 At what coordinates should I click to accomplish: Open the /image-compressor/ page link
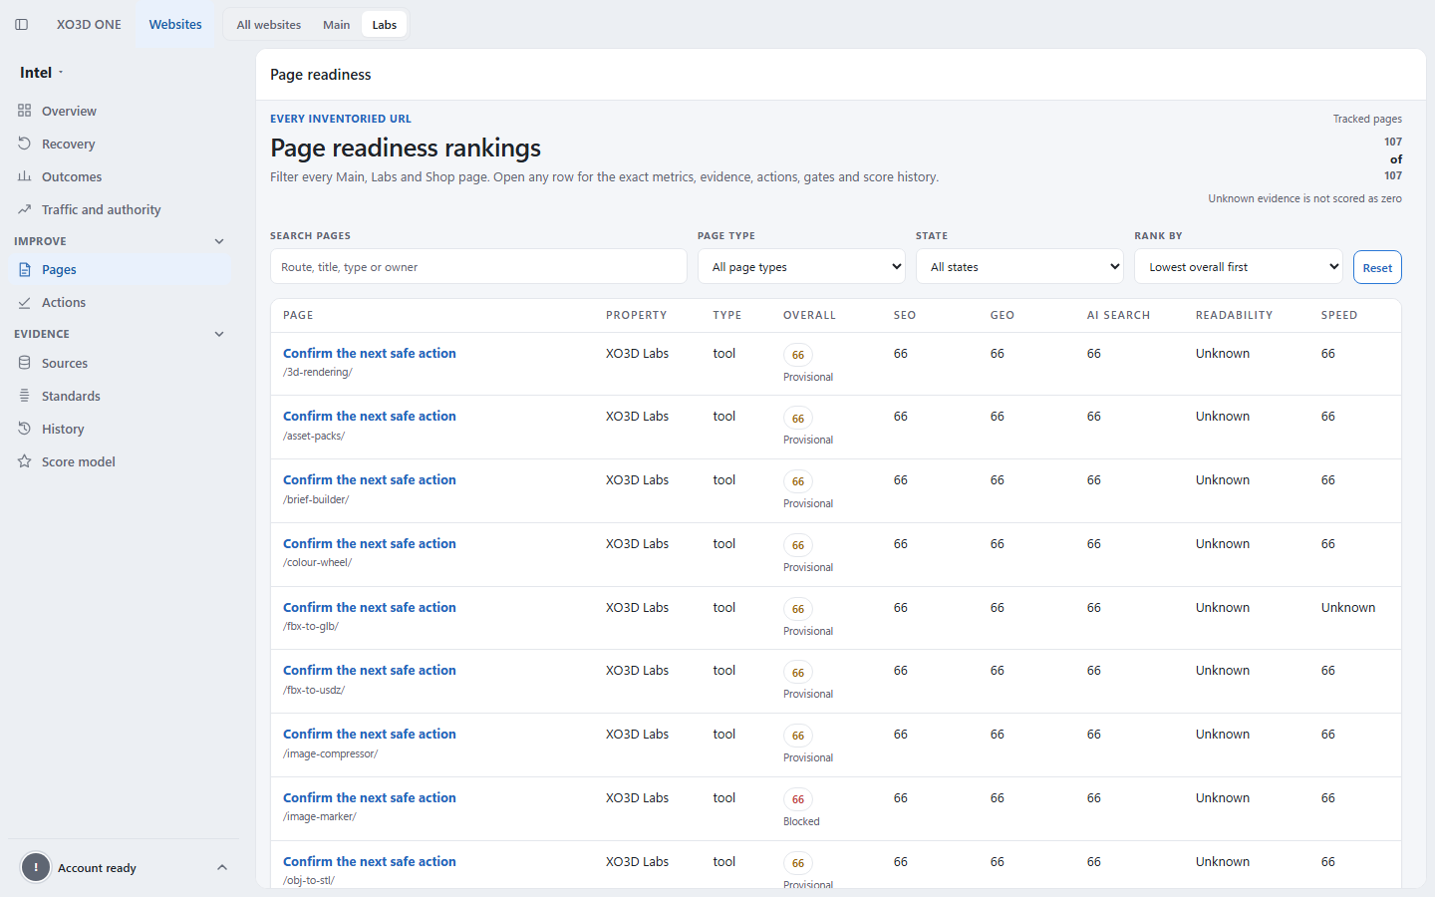click(x=370, y=734)
